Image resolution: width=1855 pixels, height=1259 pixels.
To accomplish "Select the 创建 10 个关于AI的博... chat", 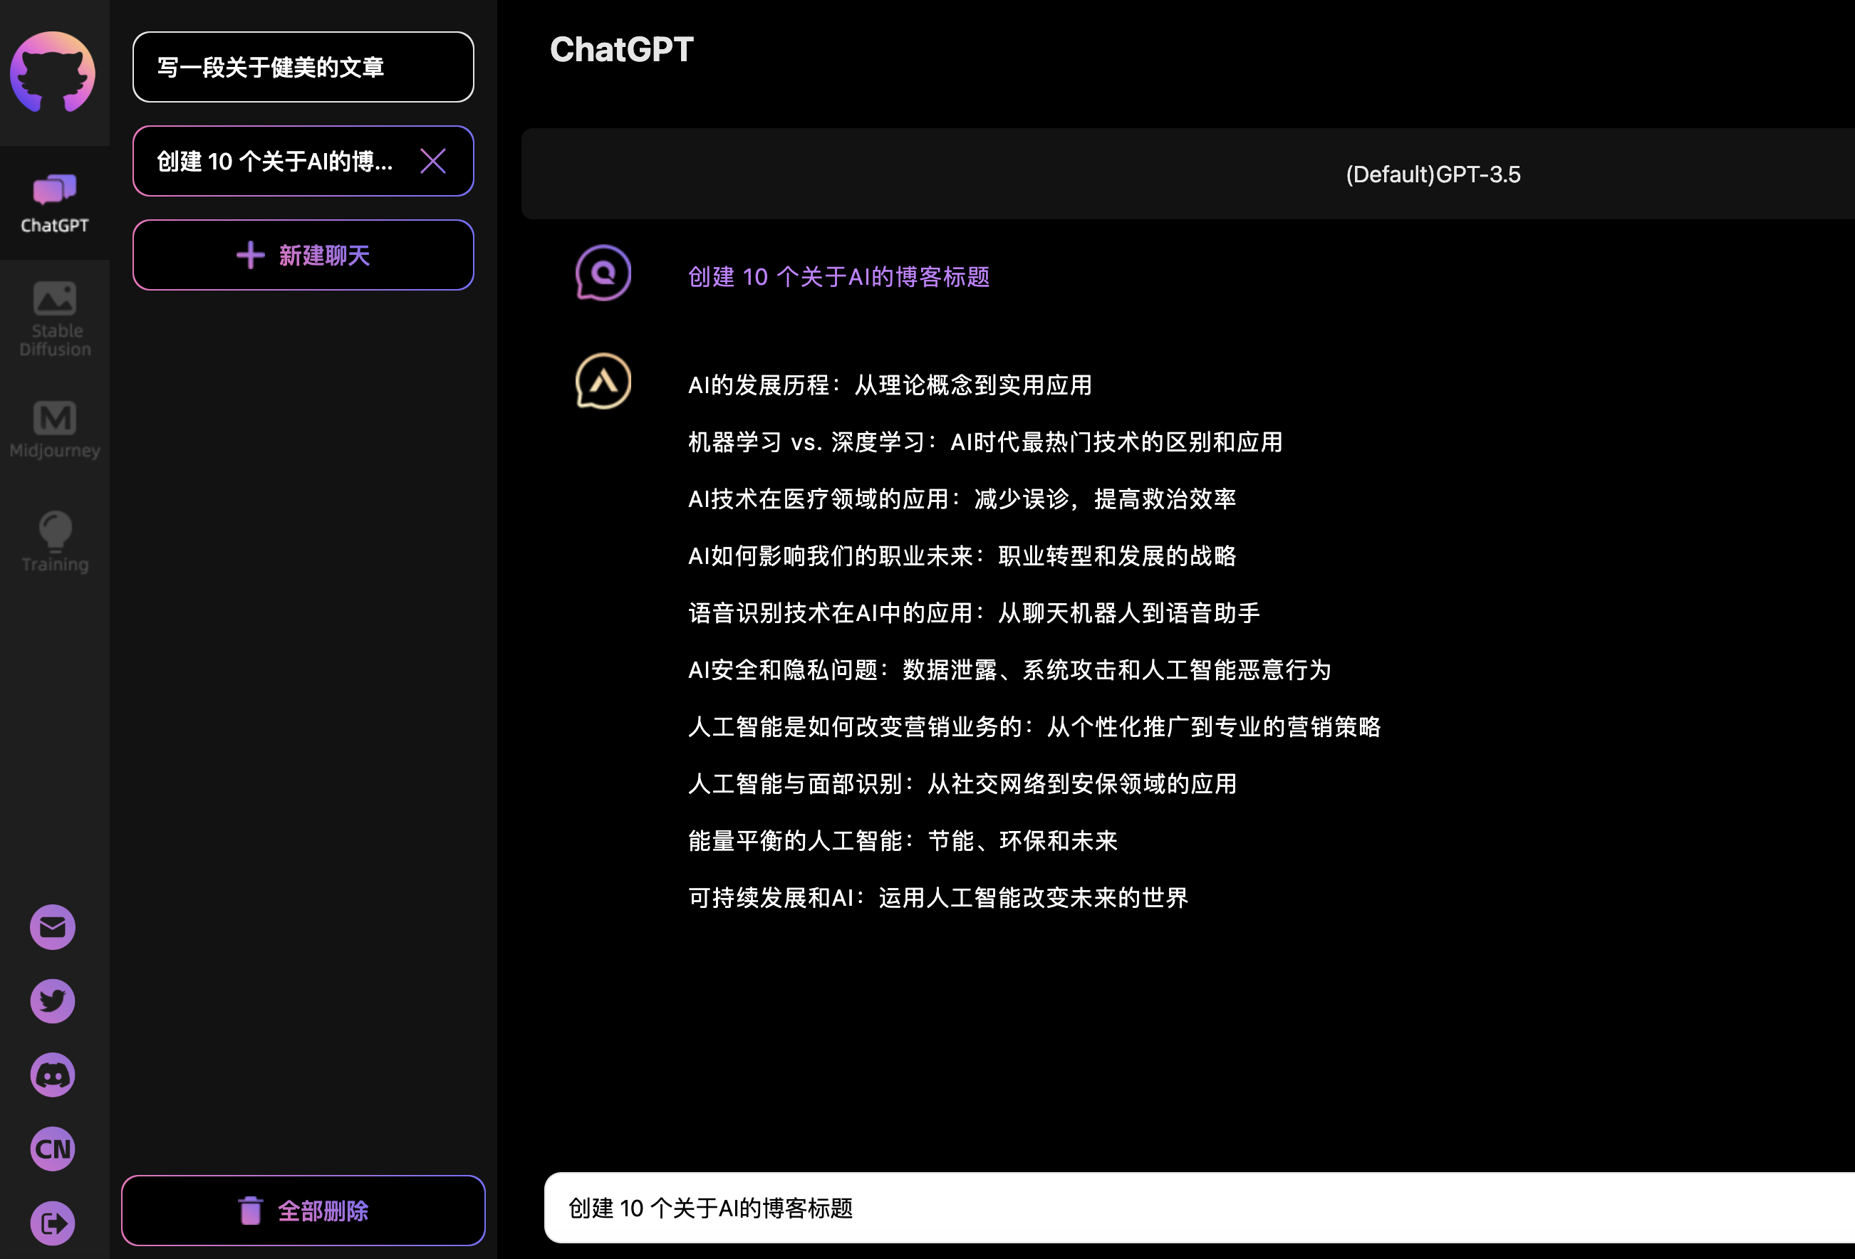I will [274, 161].
